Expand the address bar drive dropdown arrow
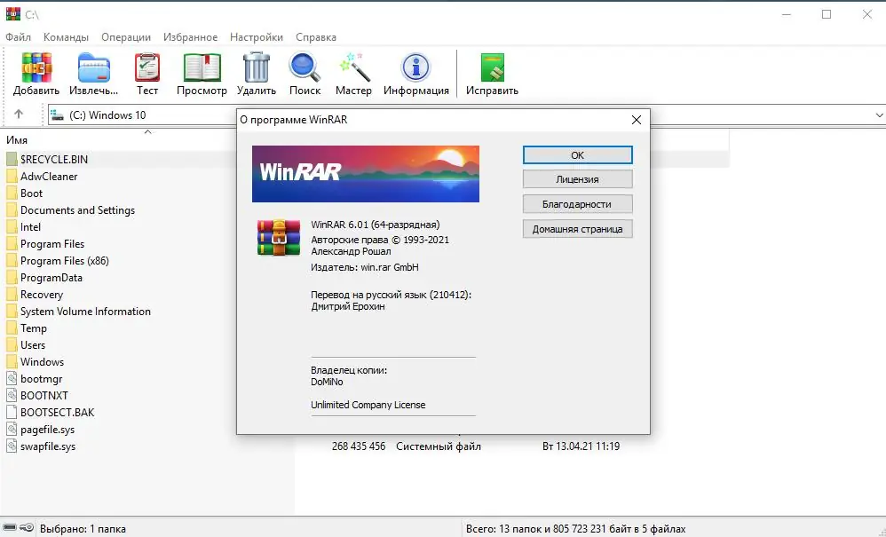 click(x=879, y=115)
